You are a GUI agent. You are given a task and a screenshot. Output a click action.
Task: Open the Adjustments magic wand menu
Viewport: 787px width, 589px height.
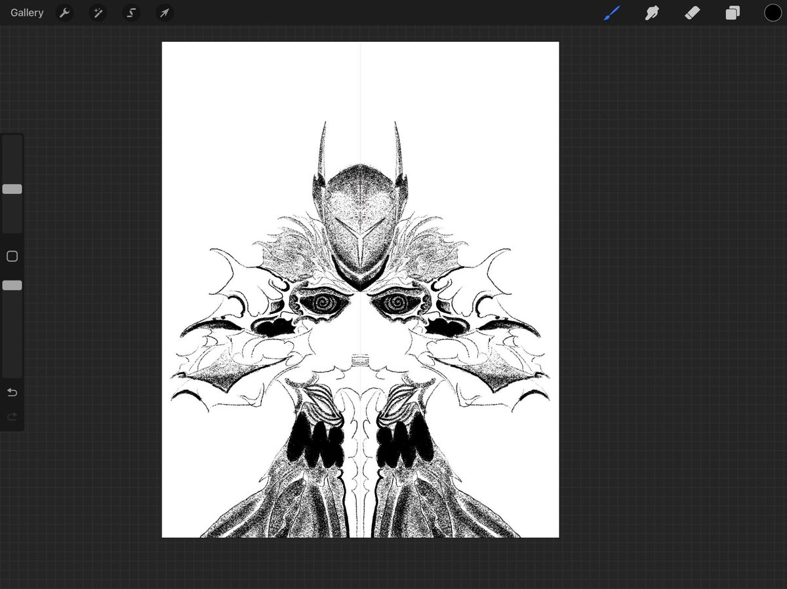click(x=98, y=13)
